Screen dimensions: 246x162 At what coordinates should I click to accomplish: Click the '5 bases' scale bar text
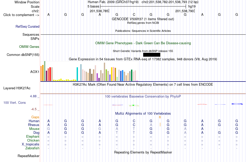pyautogui.click(x=93, y=6)
